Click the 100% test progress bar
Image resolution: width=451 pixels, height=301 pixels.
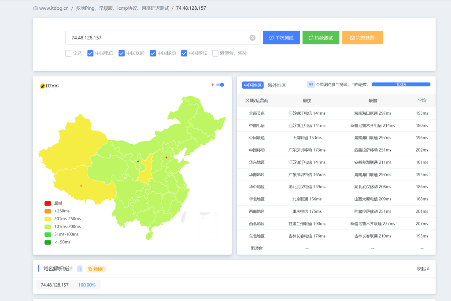(401, 84)
